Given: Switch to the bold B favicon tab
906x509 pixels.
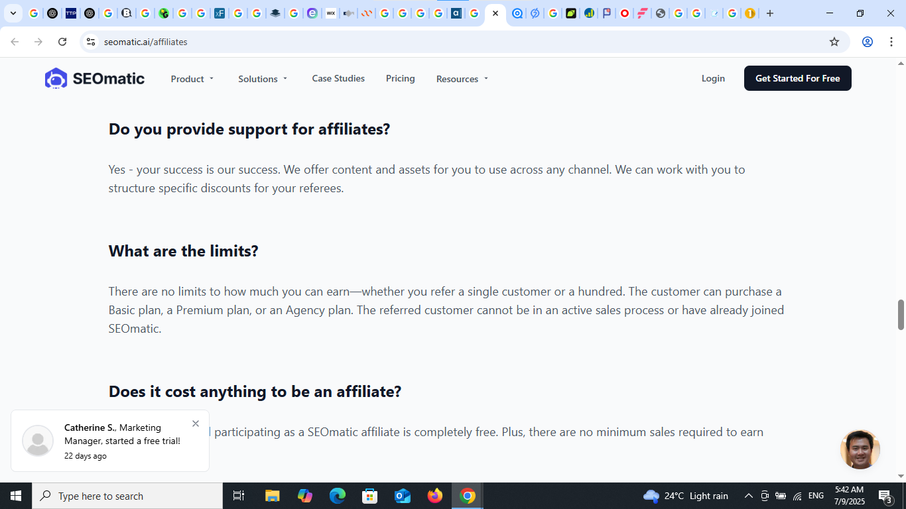Looking at the screenshot, I should [126, 13].
